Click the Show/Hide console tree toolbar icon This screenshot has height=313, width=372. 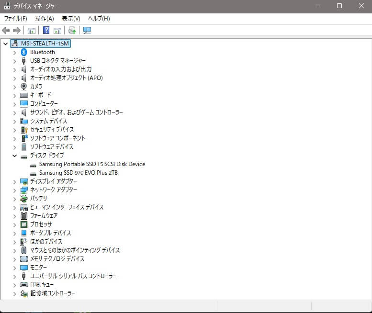32,31
